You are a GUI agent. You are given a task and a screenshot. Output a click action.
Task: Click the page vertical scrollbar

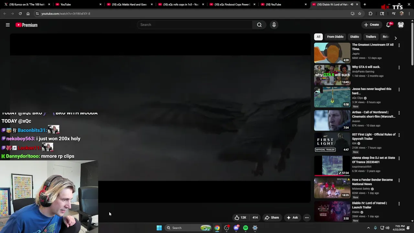412,44
